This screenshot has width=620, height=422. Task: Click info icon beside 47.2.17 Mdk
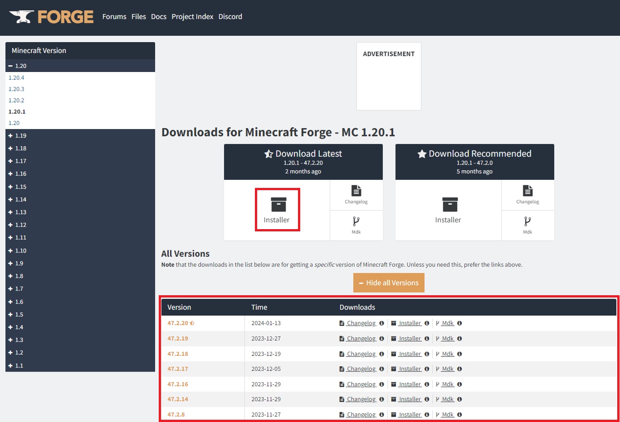coord(459,369)
